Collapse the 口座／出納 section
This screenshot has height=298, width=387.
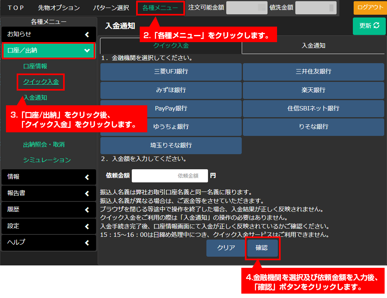coord(49,50)
